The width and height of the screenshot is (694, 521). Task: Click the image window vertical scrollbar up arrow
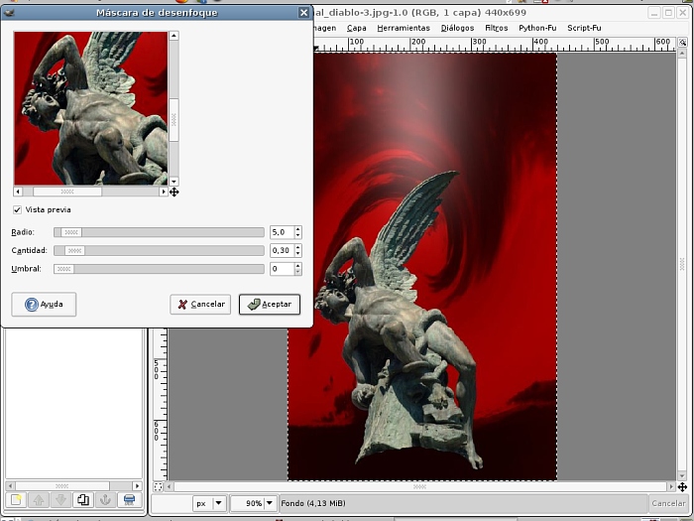[682, 54]
